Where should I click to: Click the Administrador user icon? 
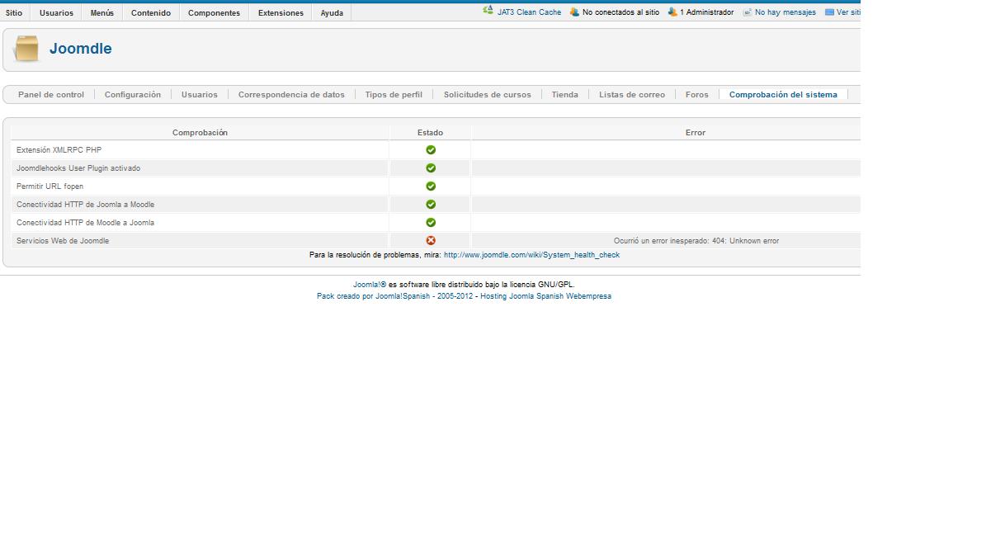pos(672,12)
